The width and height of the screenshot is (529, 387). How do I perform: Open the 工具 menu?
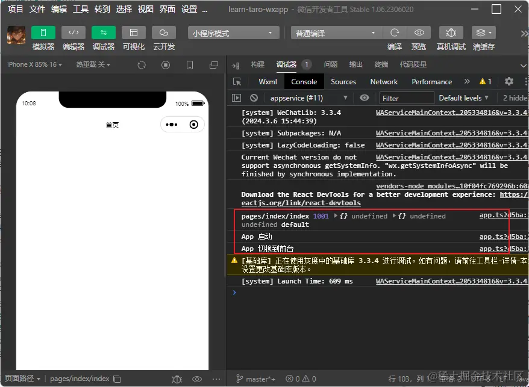[81, 9]
